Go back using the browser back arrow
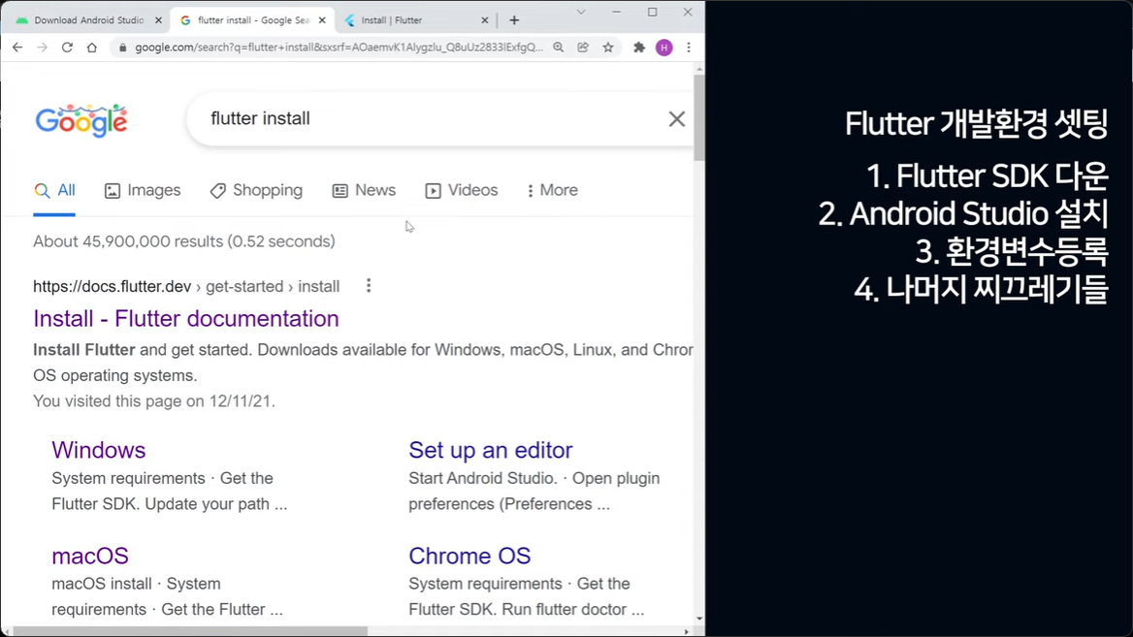Image resolution: width=1133 pixels, height=637 pixels. point(17,48)
